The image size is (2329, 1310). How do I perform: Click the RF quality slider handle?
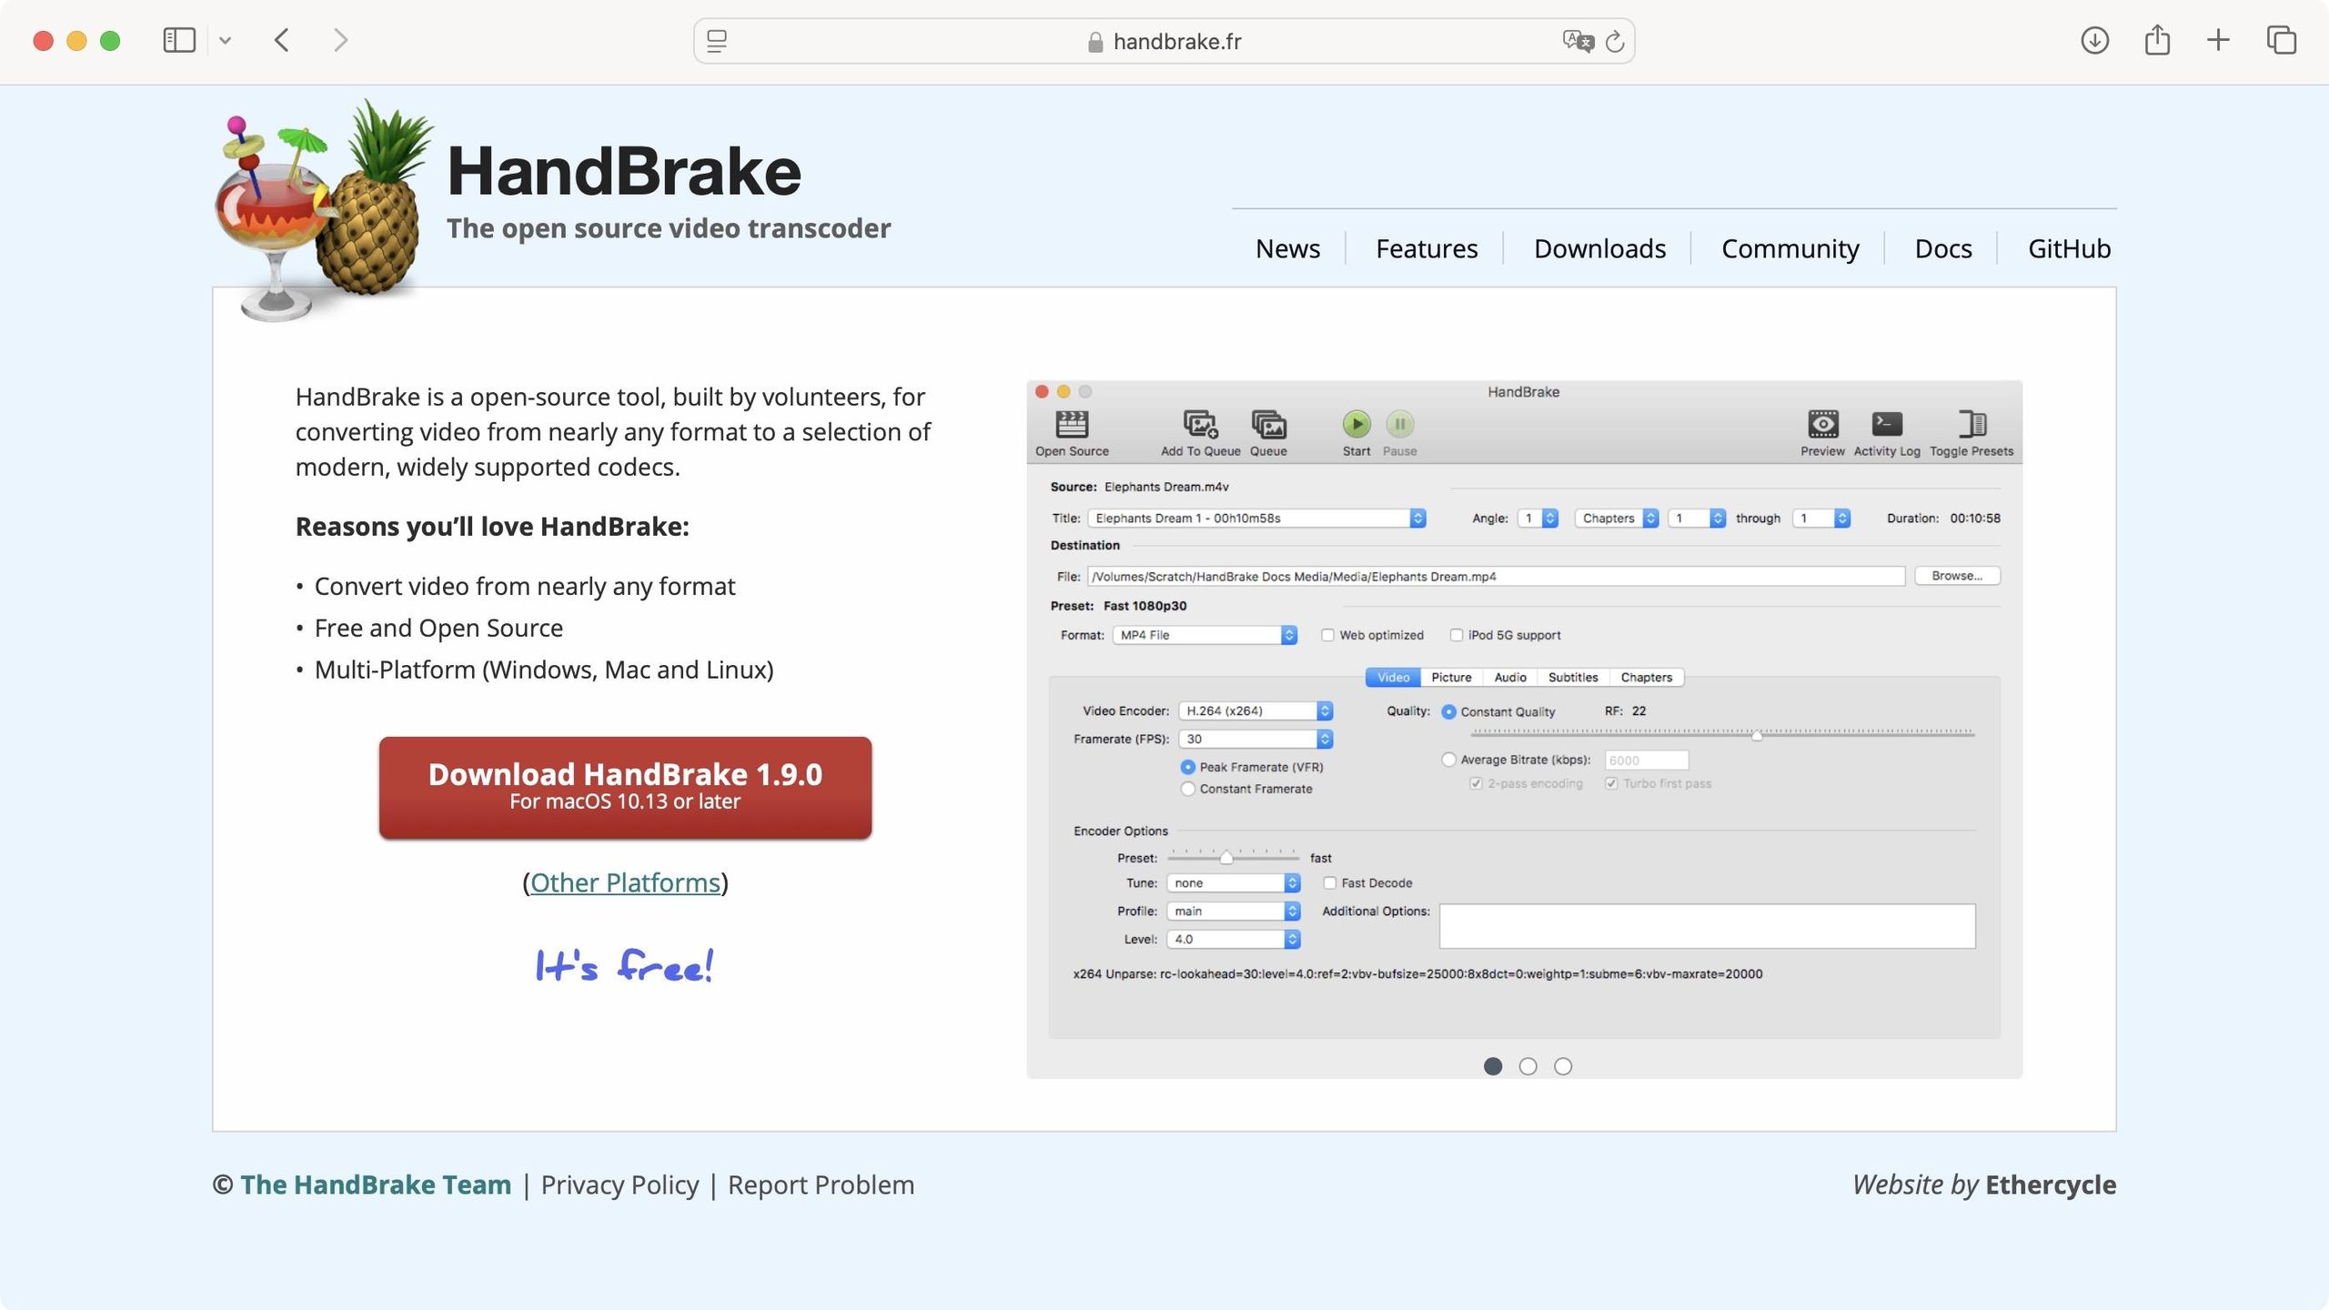[1758, 735]
